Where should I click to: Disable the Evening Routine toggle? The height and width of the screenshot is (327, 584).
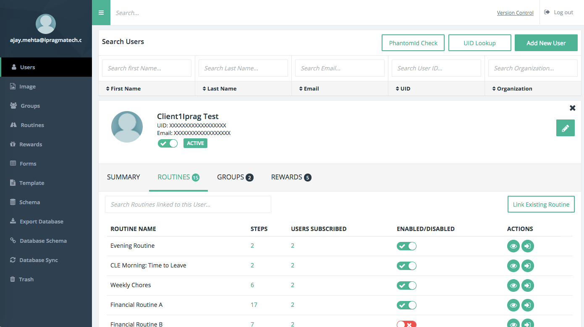(406, 246)
